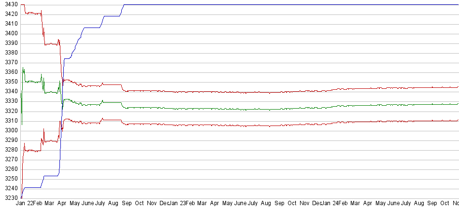Click the leftmost Jan label on the x-axis
Image resolution: width=459 pixels, height=210 pixels.
click(21, 204)
